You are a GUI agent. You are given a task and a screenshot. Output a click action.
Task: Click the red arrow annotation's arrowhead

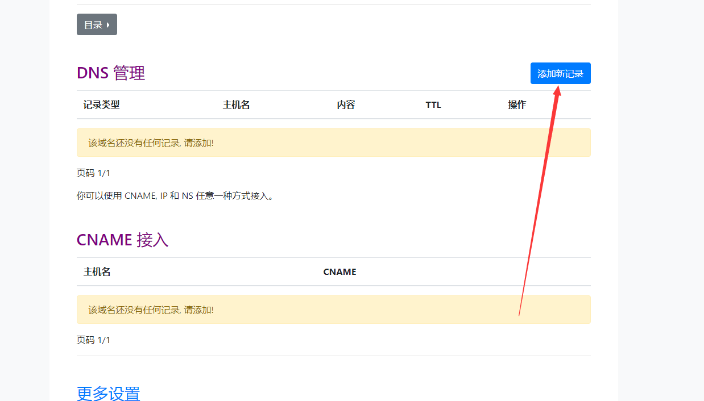point(558,90)
